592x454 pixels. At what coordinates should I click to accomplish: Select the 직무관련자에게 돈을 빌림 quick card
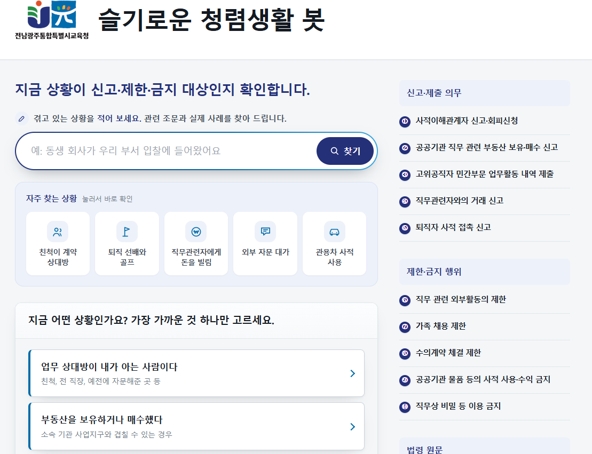click(196, 243)
